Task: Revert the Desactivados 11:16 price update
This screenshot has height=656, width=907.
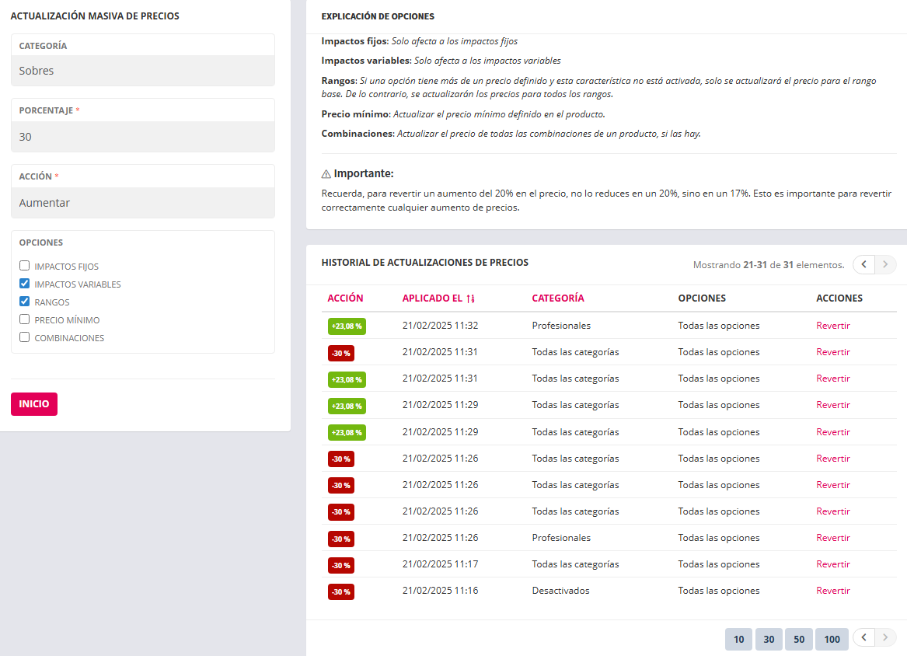Action: pos(832,591)
